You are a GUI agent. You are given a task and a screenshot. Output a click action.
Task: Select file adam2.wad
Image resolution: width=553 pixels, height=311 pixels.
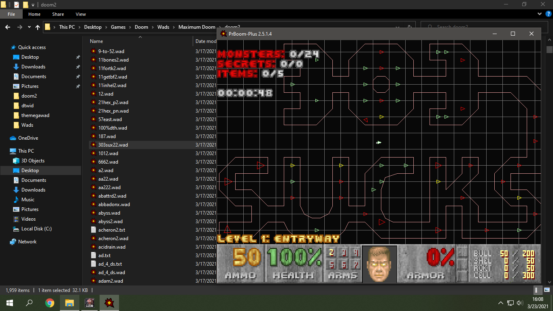(x=111, y=281)
